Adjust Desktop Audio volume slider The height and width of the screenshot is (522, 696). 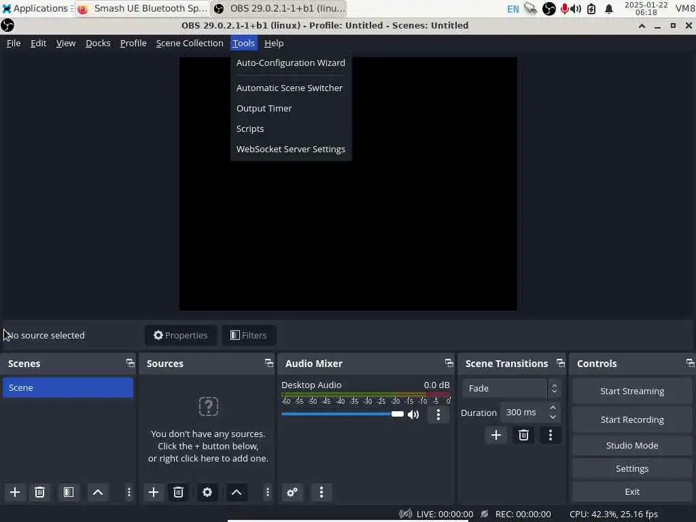tap(343, 414)
